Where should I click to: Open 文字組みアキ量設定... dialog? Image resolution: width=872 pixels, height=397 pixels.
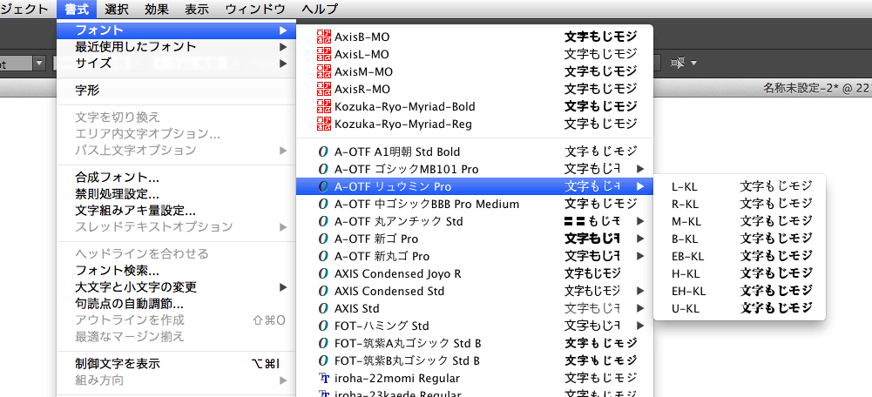[176, 211]
